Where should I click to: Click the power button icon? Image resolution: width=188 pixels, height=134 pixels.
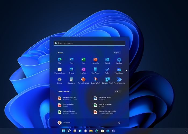tap(119, 122)
